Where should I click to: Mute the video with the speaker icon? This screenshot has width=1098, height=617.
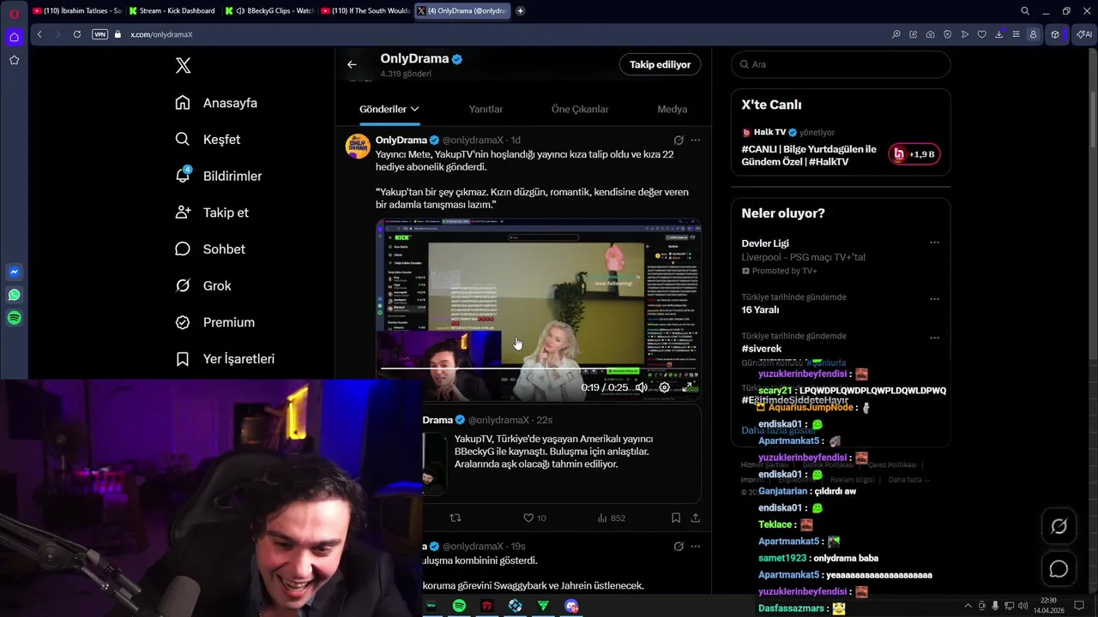point(641,387)
